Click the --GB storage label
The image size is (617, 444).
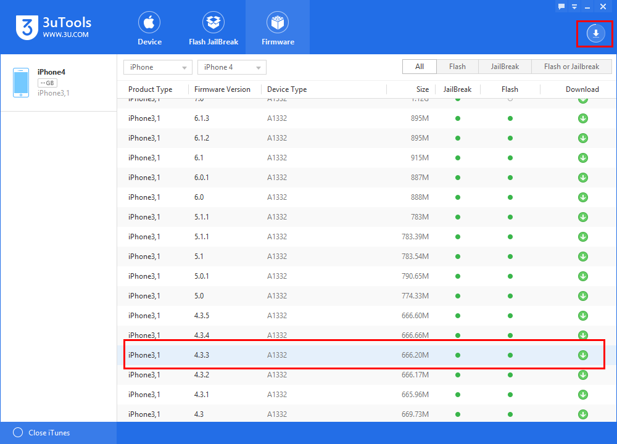pos(48,83)
